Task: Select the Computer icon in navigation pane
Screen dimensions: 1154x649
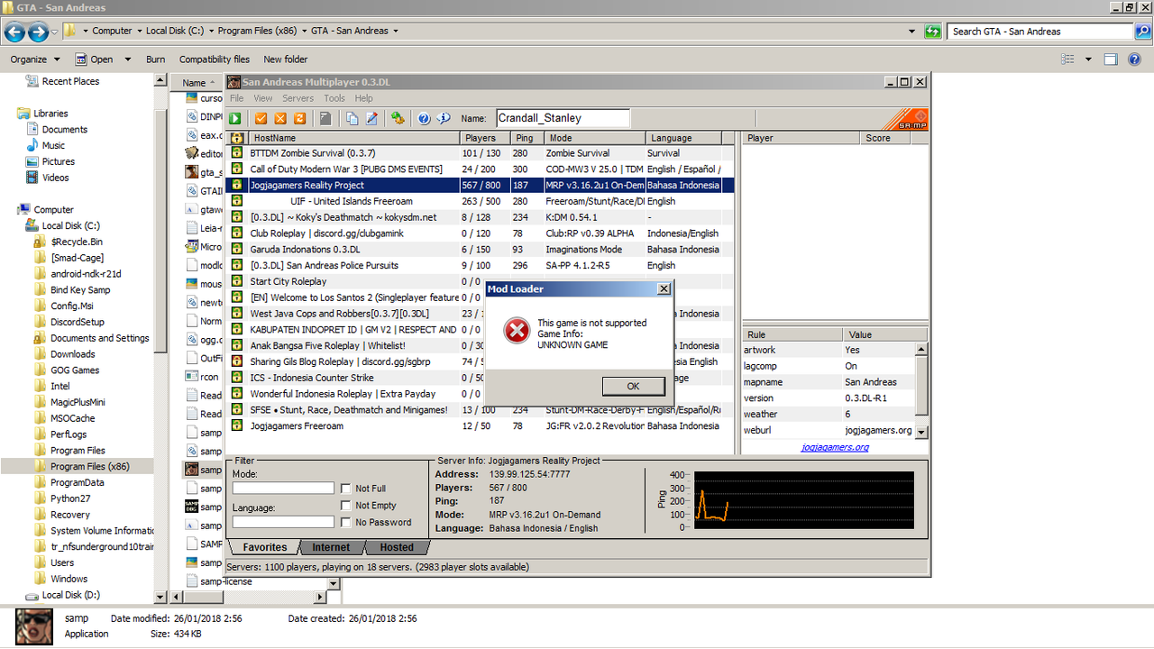Action: coord(23,210)
